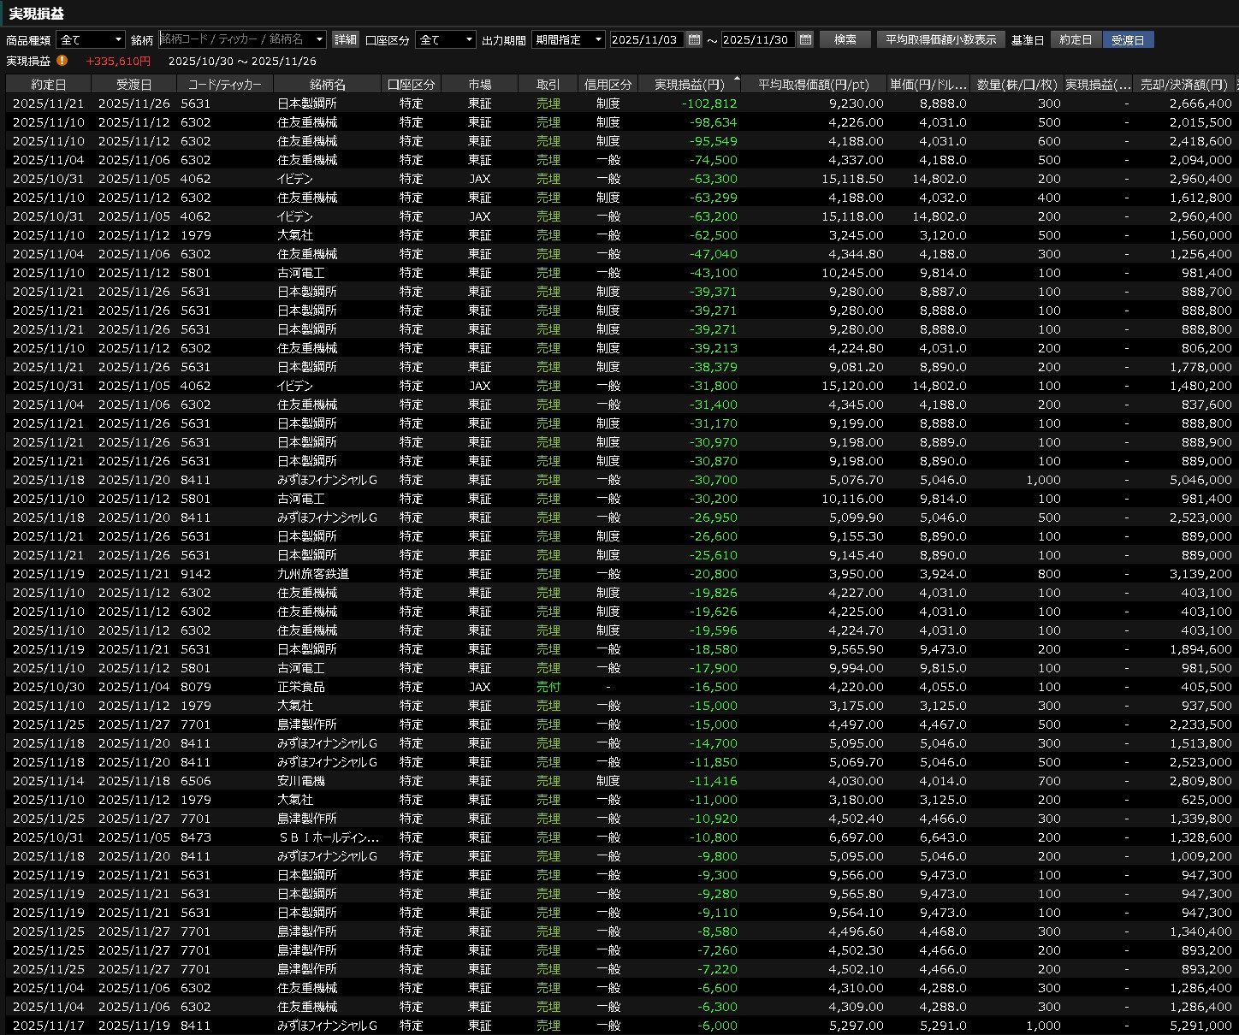Click ticker code 8473
This screenshot has height=1035, width=1239.
(x=195, y=837)
